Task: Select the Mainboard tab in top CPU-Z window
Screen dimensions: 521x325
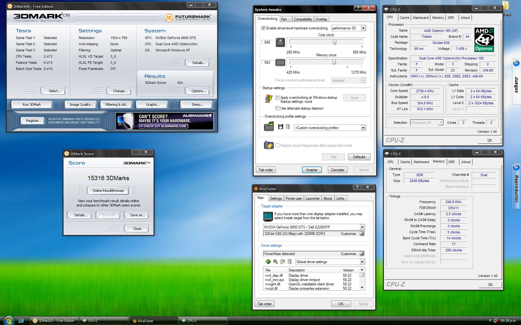Action: pyautogui.click(x=421, y=18)
